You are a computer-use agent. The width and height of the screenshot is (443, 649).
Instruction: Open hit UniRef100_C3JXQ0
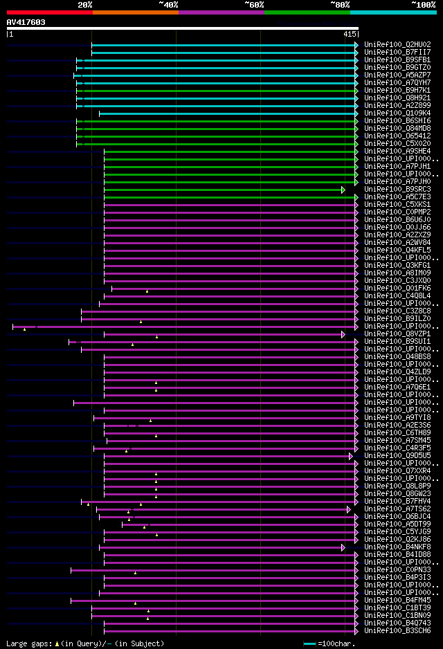tap(397, 281)
